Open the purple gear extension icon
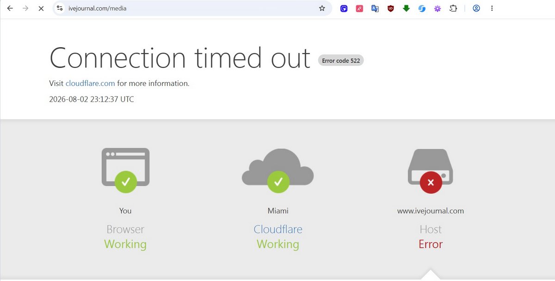This screenshot has height=281, width=555. (438, 8)
